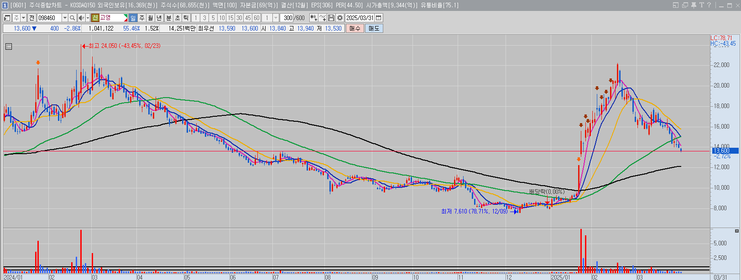741x280 pixels.
Task: Click the speaker sound icon
Action: pyautogui.click(x=81, y=18)
